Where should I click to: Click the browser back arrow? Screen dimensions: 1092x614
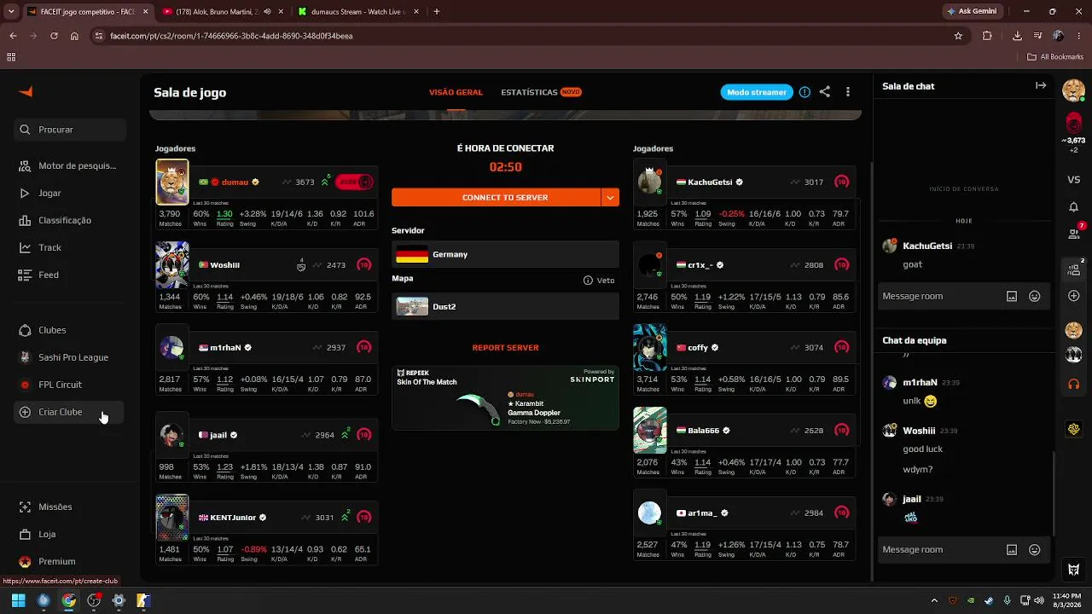(13, 36)
